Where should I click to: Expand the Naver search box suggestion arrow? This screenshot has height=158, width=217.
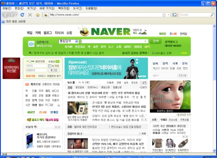[145, 41]
